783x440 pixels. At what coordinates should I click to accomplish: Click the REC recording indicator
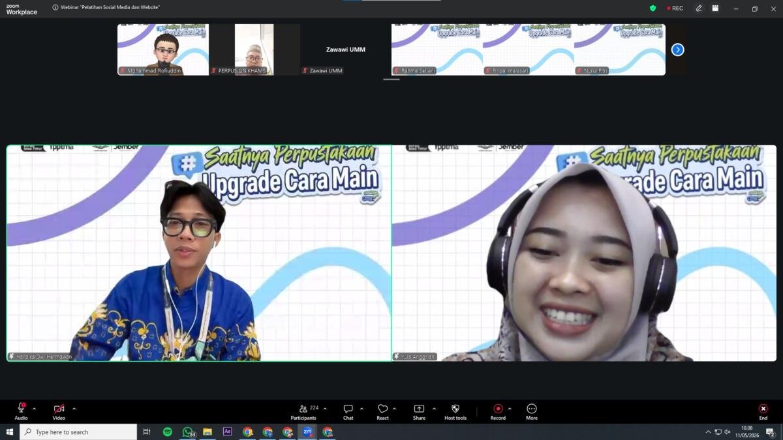tap(675, 8)
